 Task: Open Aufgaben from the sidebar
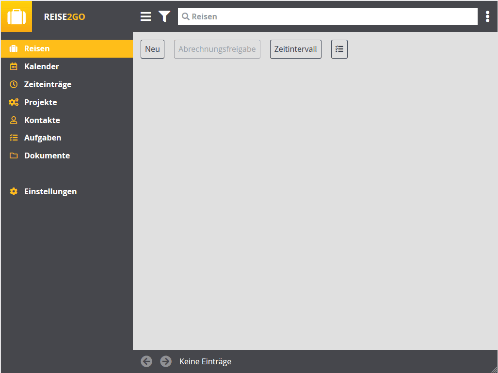click(x=43, y=138)
